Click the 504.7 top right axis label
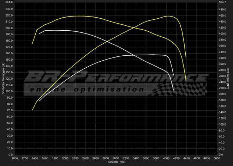 pos(223,2)
